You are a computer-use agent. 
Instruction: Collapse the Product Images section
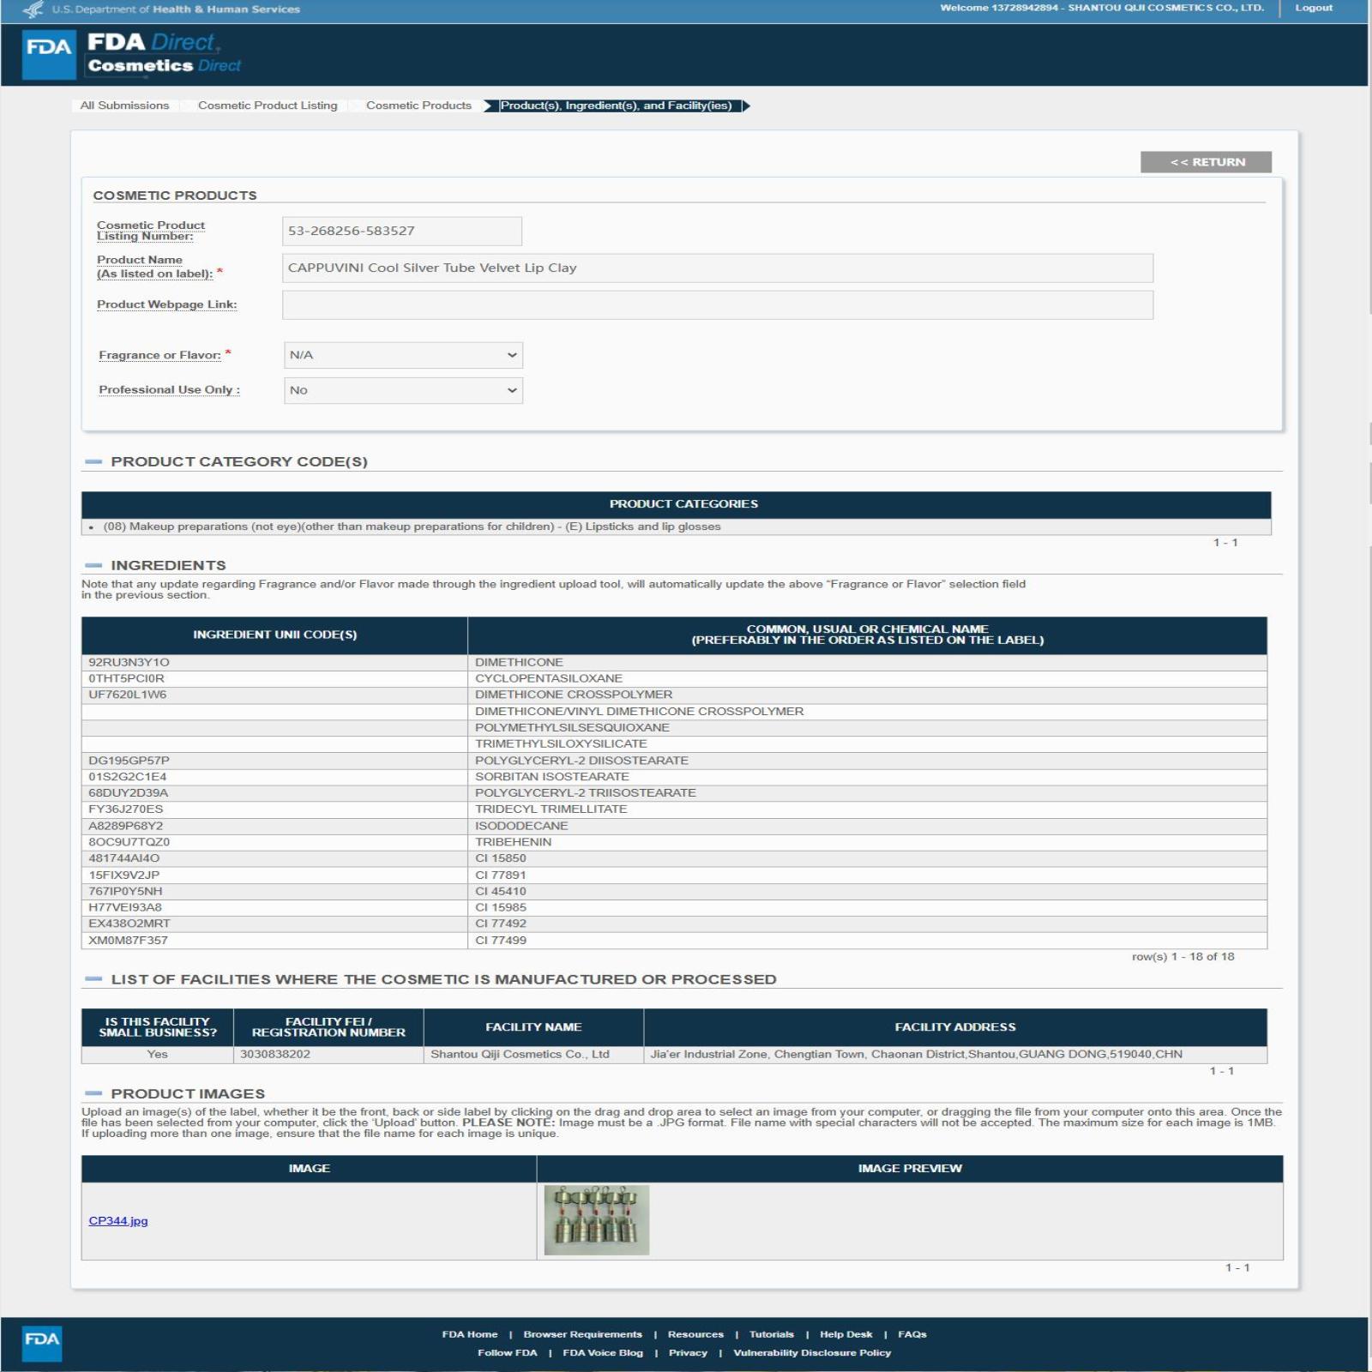(93, 1093)
